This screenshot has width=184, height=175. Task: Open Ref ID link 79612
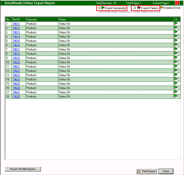16,28
